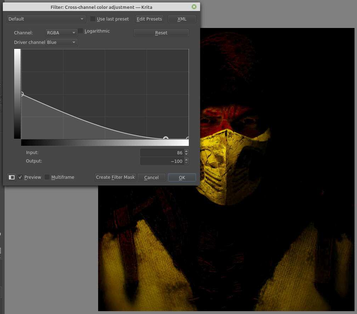Open the Default preset dropdown
The image size is (357, 314).
pyautogui.click(x=46, y=19)
